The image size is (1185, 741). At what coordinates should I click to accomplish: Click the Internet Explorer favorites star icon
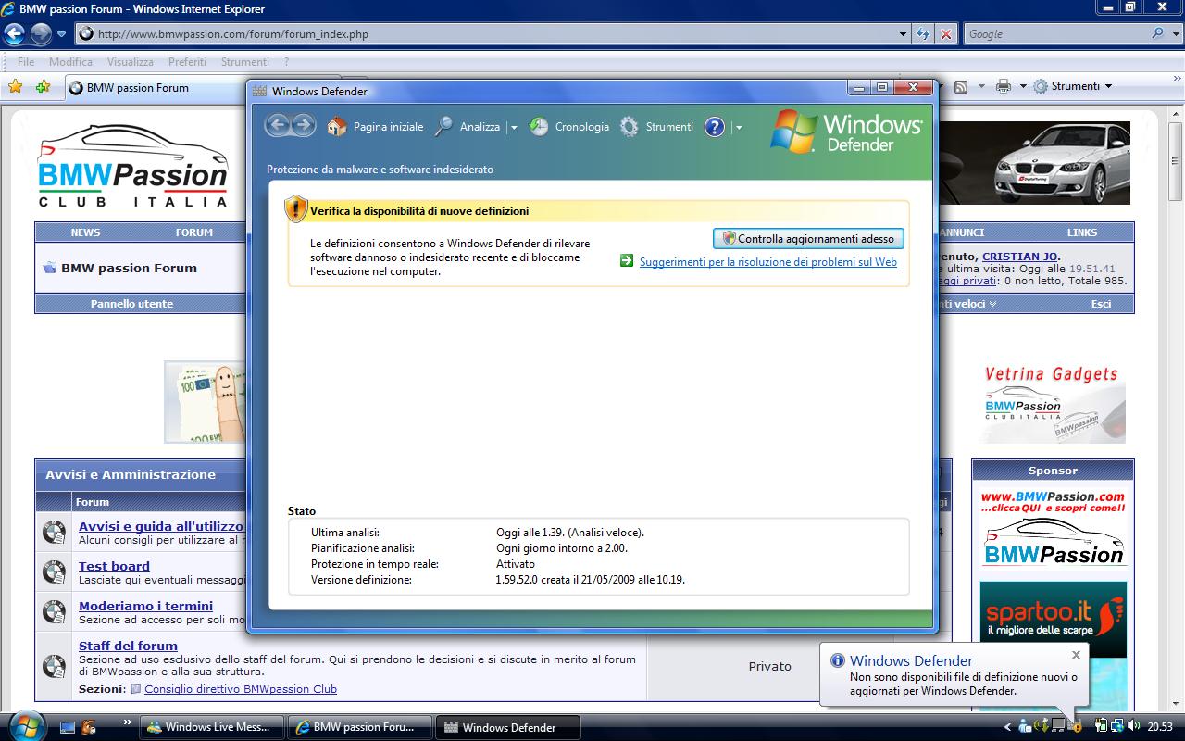coord(15,87)
